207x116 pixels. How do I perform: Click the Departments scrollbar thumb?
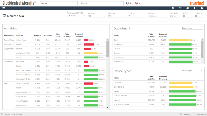[x=202, y=49]
